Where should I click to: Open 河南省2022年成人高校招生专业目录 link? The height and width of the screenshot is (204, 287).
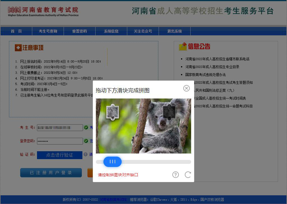[212, 67]
